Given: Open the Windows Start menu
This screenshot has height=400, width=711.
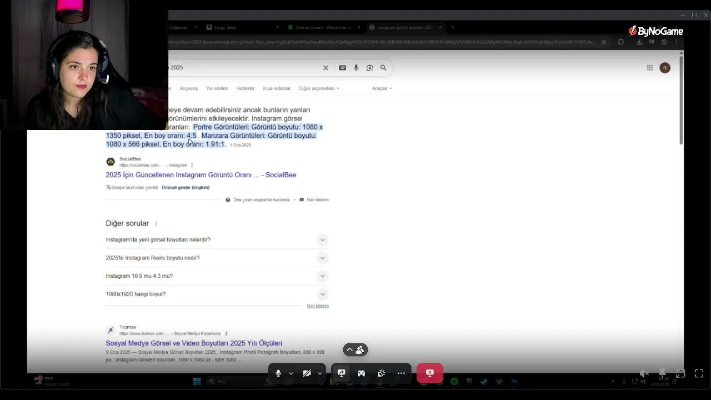Looking at the screenshot, I should (197, 382).
